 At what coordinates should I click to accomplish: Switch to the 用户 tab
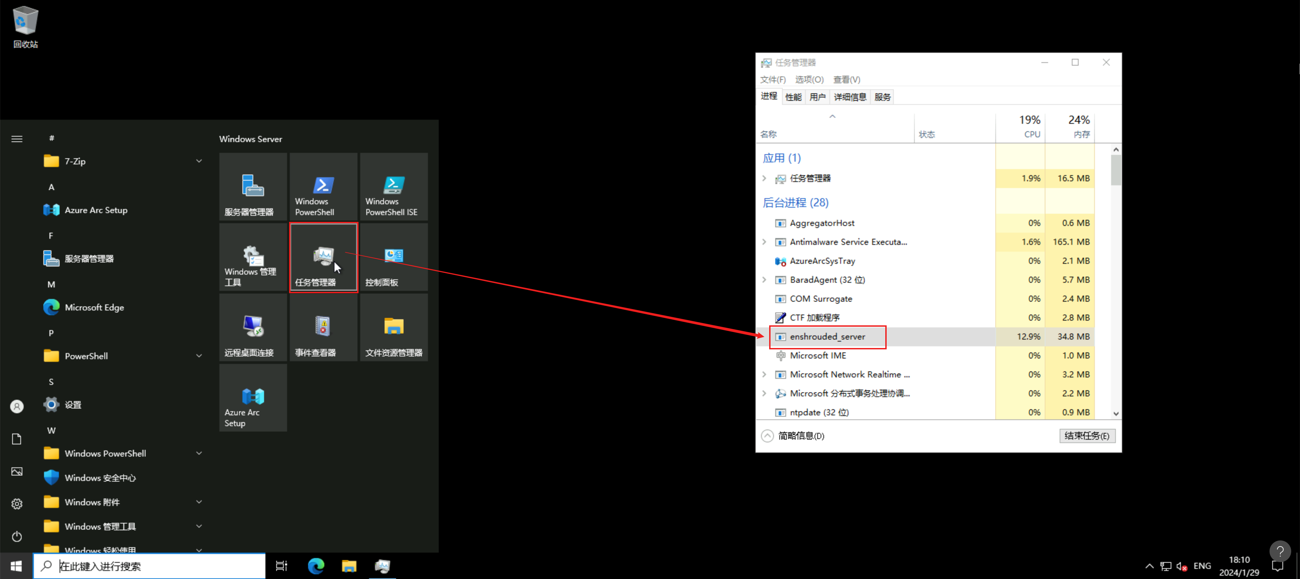817,97
